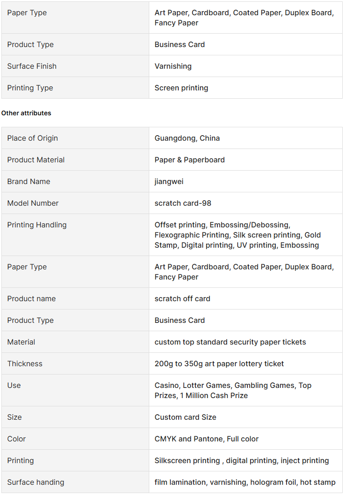Click the "Custom card Size" value
This screenshot has height=494, width=345.
pyautogui.click(x=186, y=417)
